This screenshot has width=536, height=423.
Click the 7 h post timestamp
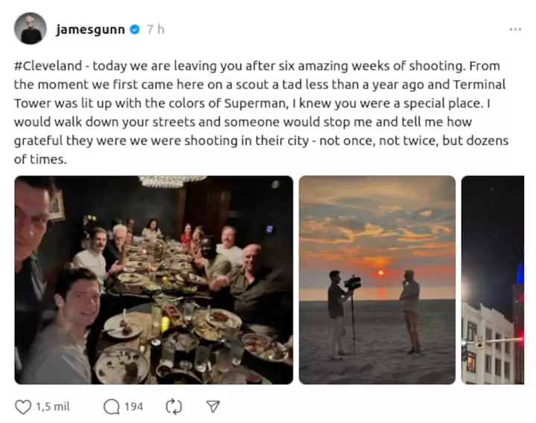(156, 30)
